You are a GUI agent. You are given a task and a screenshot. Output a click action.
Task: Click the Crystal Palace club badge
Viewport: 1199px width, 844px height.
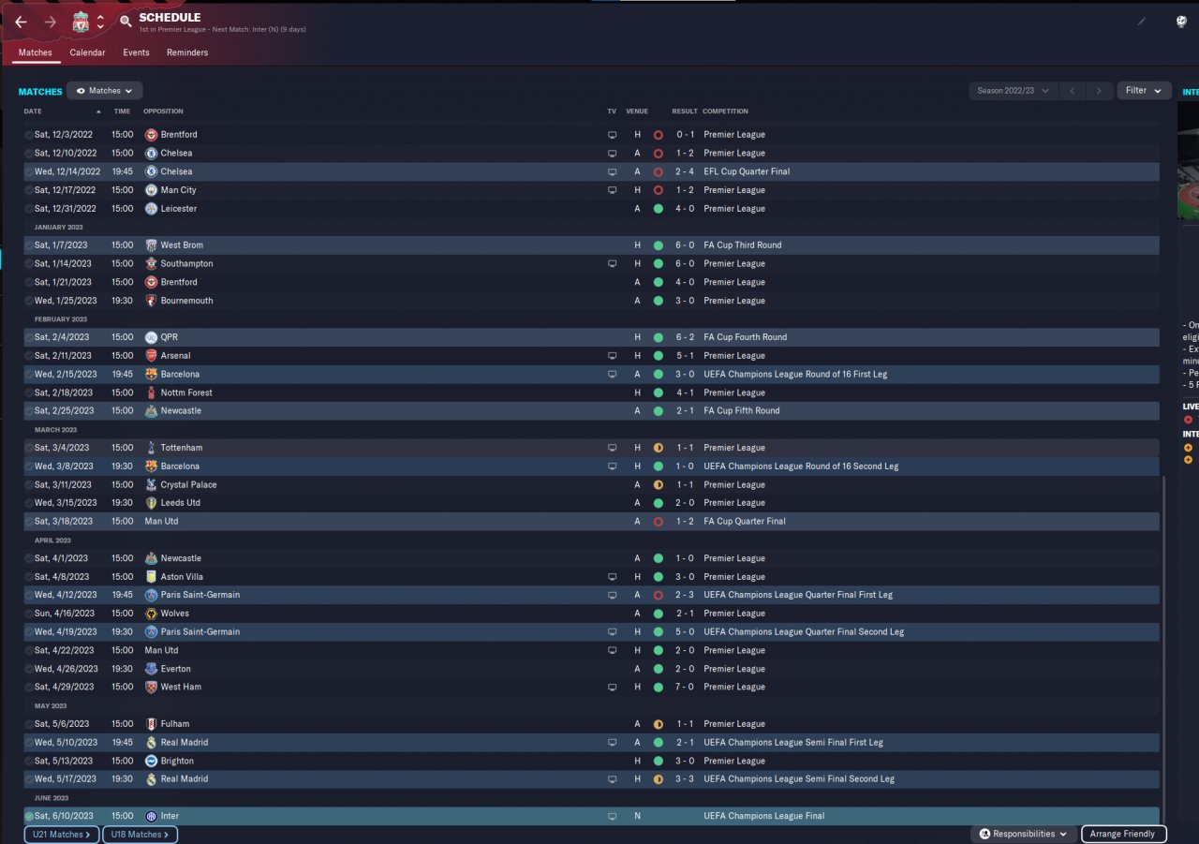pos(152,485)
